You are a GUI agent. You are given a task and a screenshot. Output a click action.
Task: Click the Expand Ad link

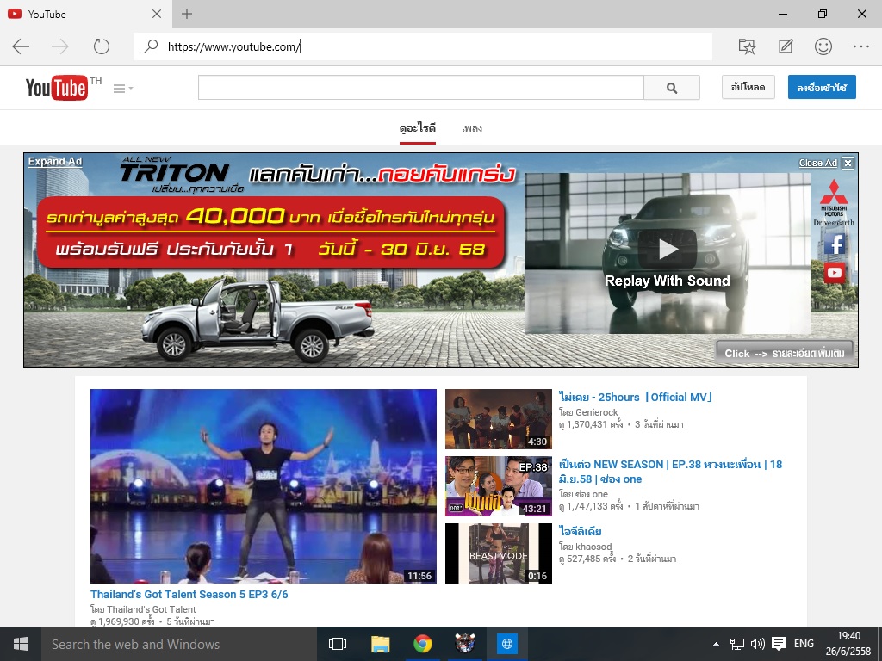tap(55, 161)
